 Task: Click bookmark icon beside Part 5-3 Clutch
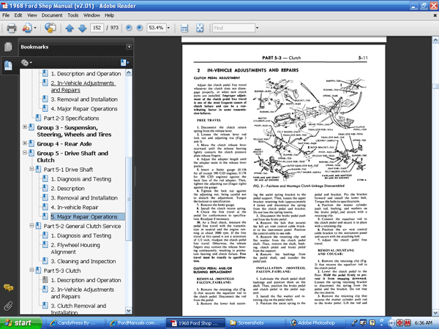pyautogui.click(x=38, y=271)
